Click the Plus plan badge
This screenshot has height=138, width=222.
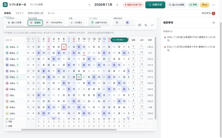click(x=205, y=5)
